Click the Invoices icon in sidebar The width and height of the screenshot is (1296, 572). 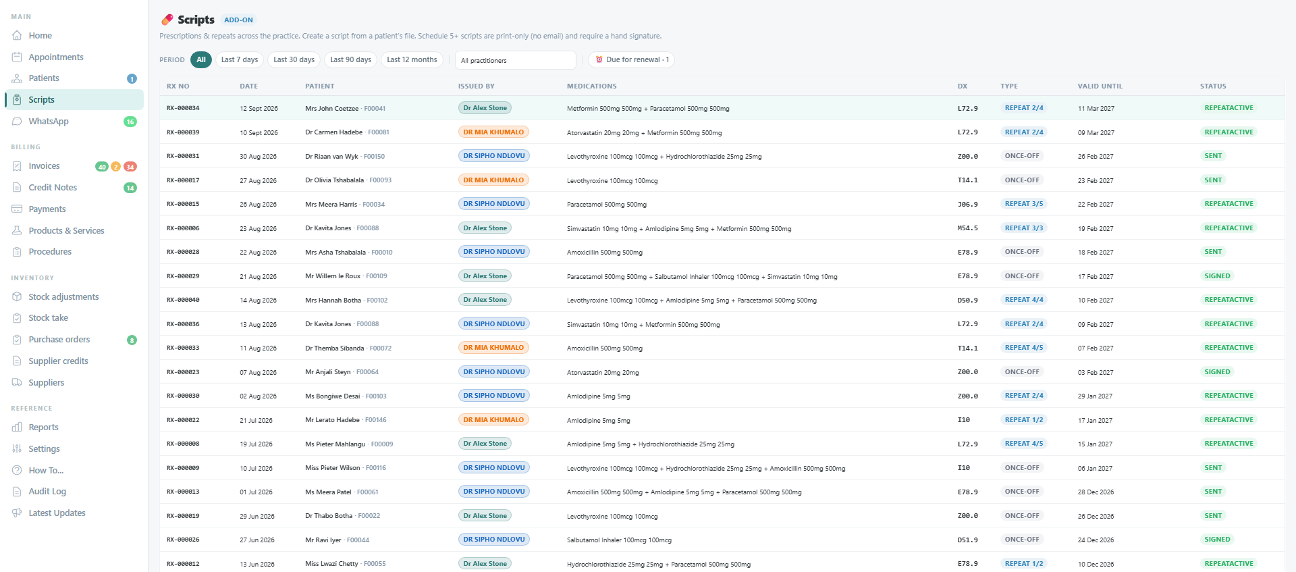(x=17, y=166)
